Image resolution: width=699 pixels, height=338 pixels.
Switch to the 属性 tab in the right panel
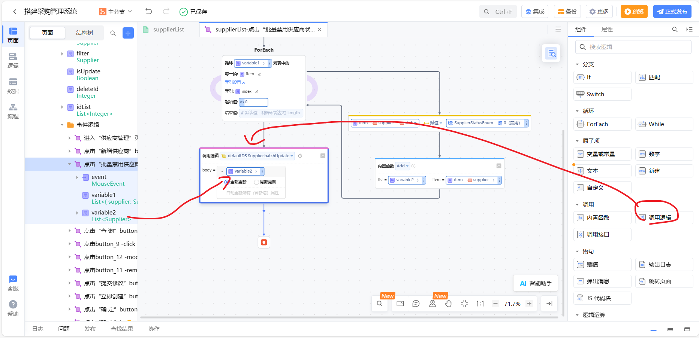pos(607,29)
